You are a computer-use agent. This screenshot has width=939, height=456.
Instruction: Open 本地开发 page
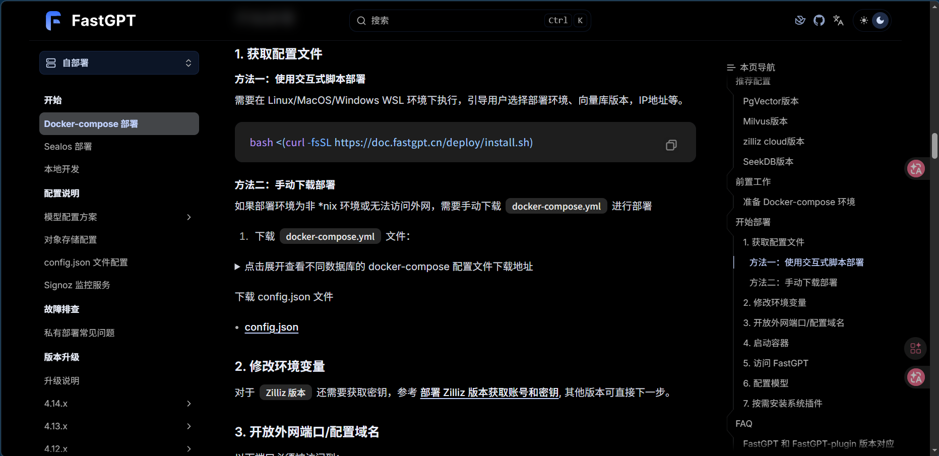coord(61,169)
